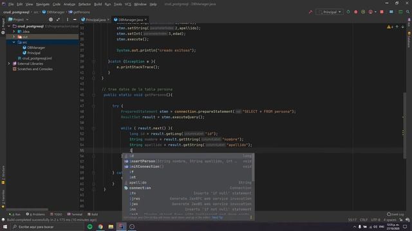This screenshot has height=231, width=412.
Task: Choose apellido suggestion in the autocomplete popup
Action: click(x=188, y=182)
